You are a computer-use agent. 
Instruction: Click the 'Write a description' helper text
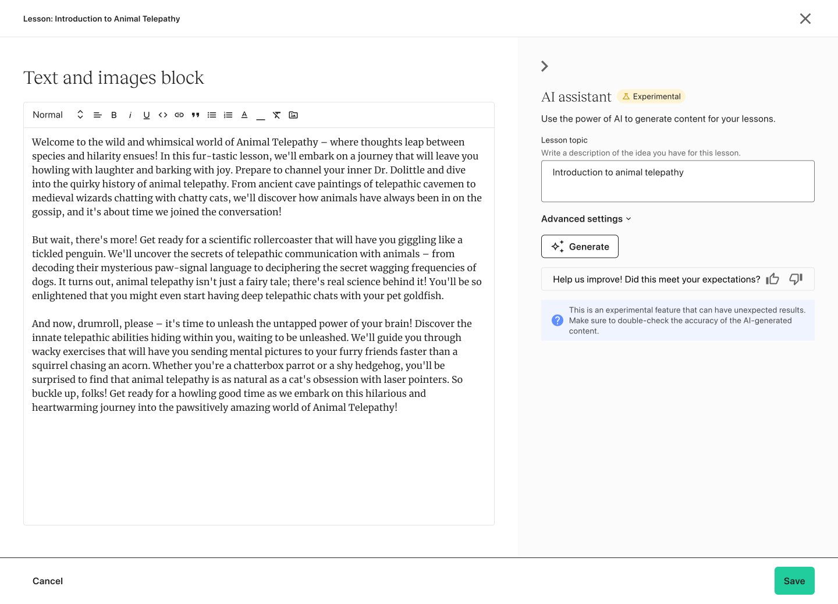[641, 153]
